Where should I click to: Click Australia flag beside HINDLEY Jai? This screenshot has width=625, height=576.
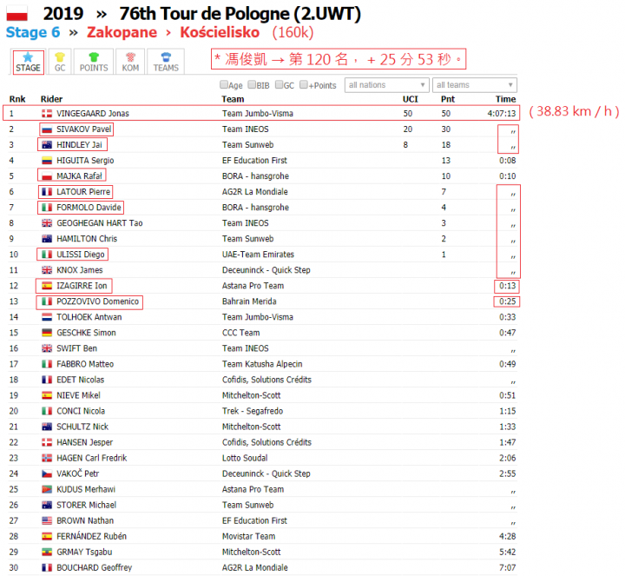pos(47,145)
